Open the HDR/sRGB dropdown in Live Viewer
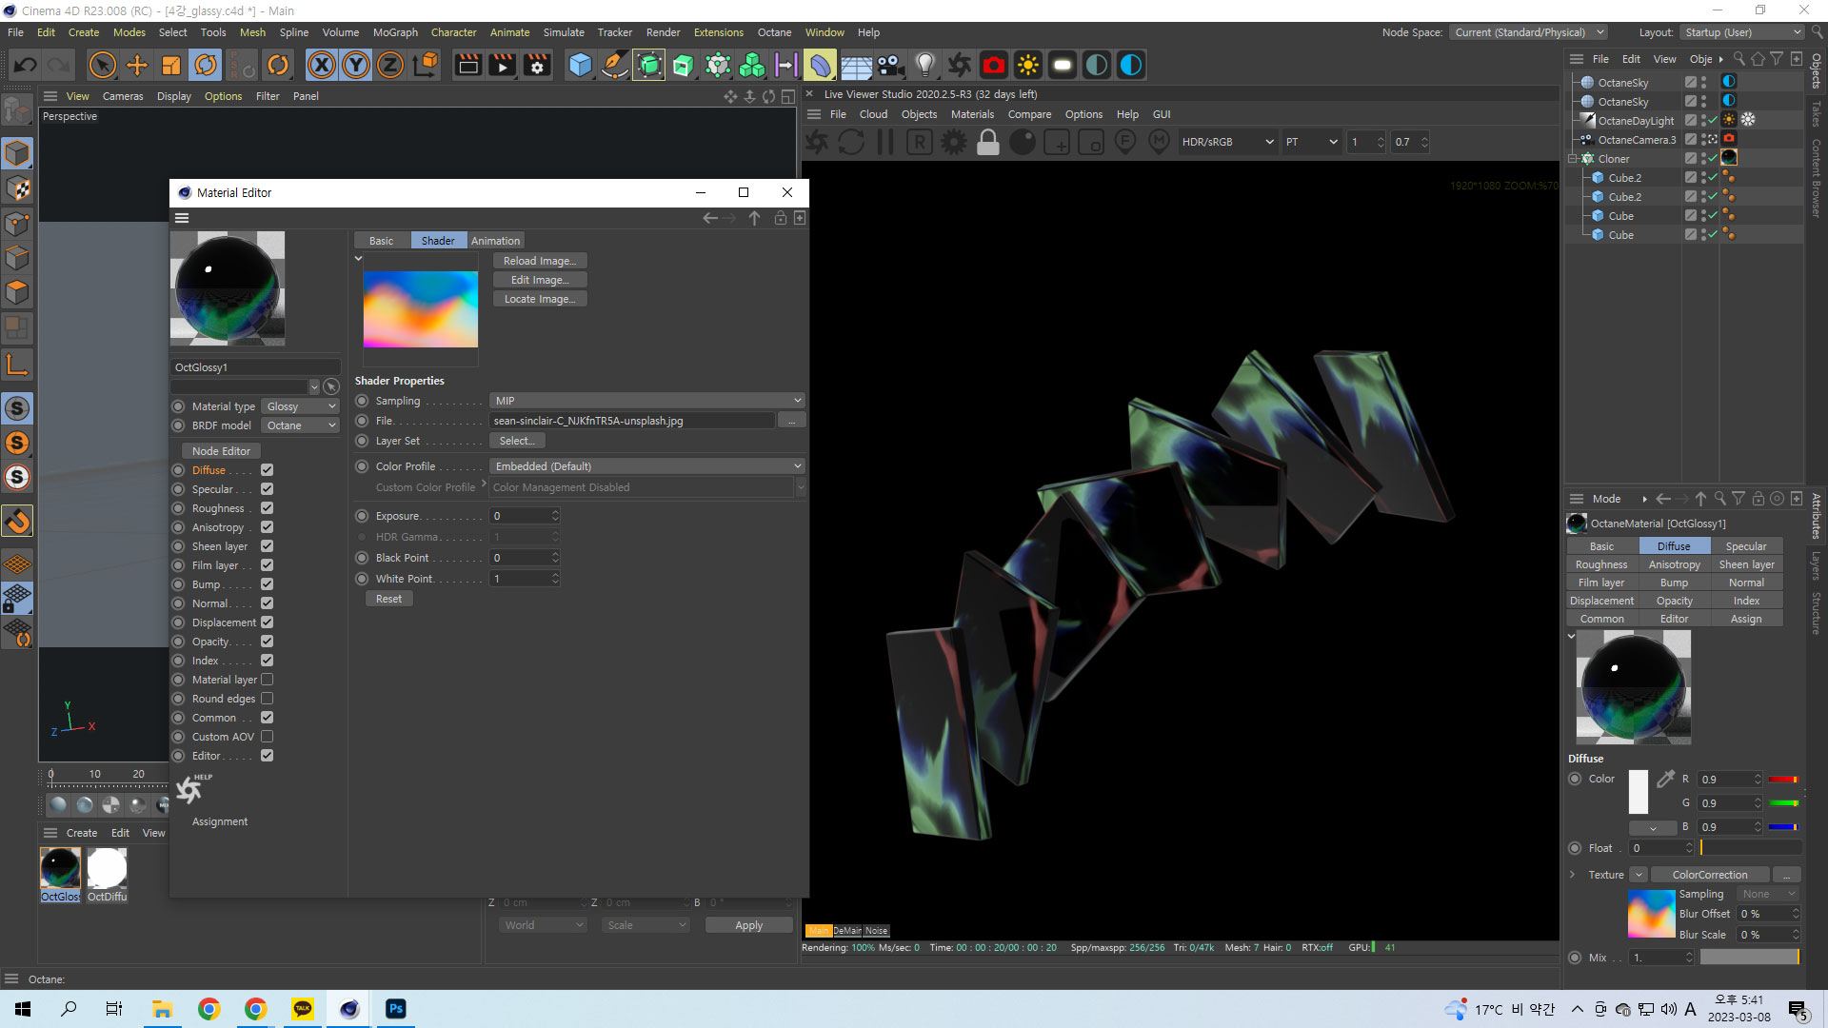This screenshot has height=1028, width=1828. 1227,142
